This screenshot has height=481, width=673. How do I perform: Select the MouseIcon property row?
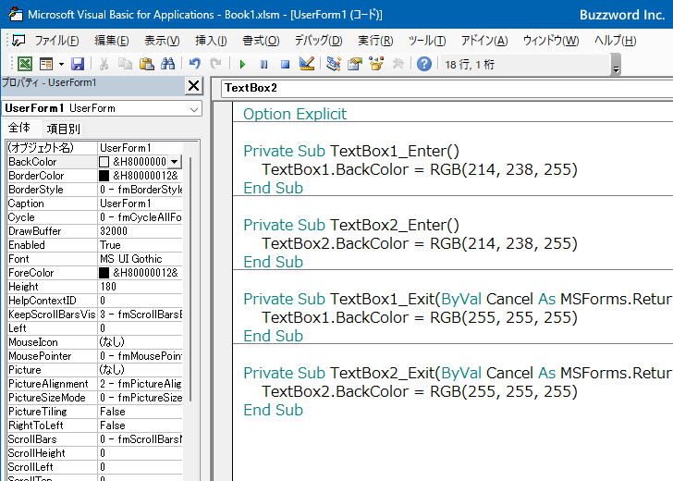coord(95,342)
